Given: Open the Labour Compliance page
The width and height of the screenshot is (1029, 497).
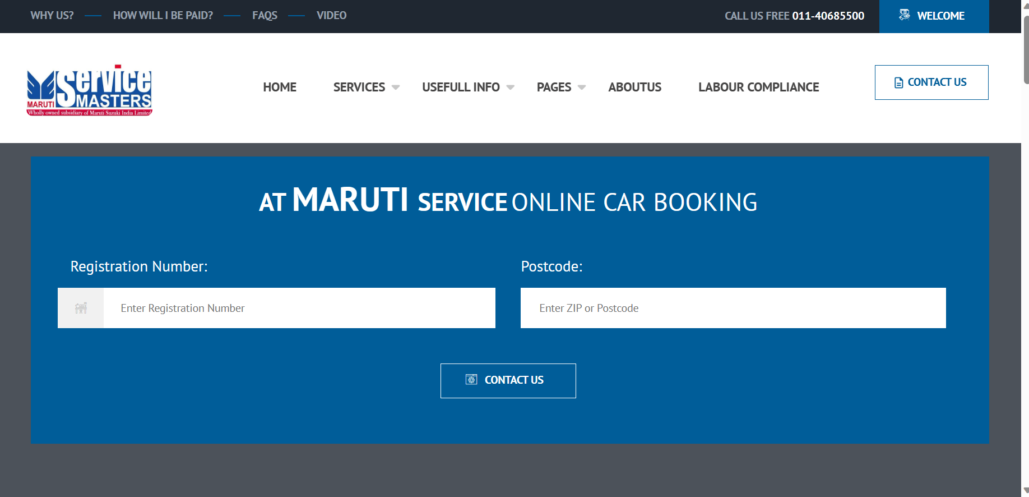Looking at the screenshot, I should pyautogui.click(x=759, y=88).
